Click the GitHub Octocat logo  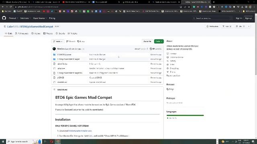(x=4, y=18)
